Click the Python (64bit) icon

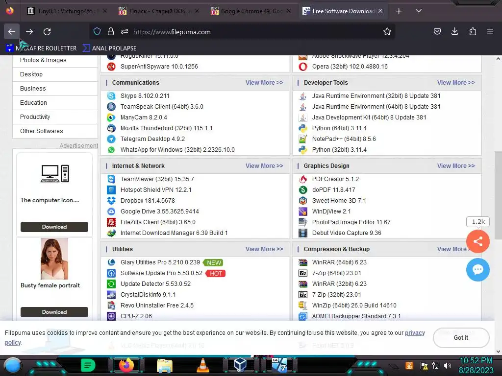[x=303, y=128]
